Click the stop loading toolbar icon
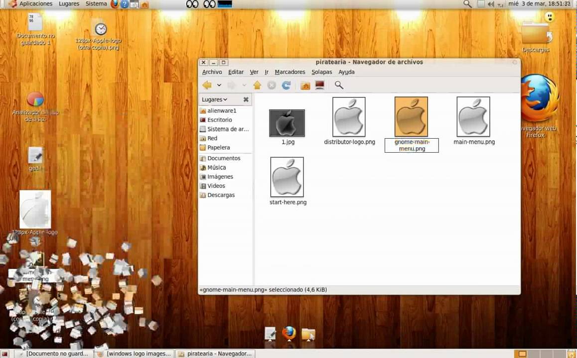 [272, 85]
